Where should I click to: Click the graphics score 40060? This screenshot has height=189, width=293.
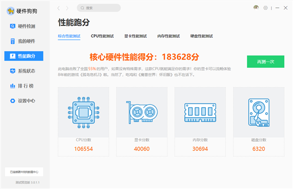pyautogui.click(x=142, y=149)
